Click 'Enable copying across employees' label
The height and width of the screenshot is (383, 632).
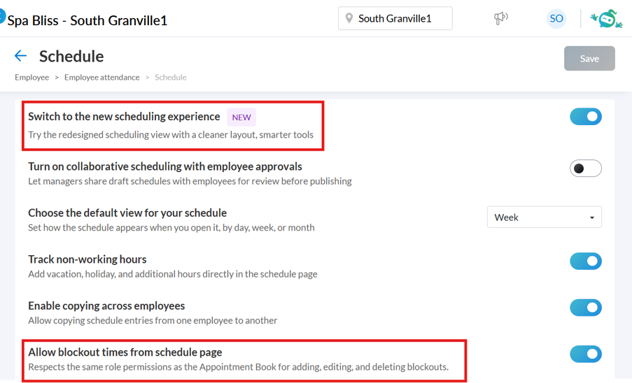point(106,305)
